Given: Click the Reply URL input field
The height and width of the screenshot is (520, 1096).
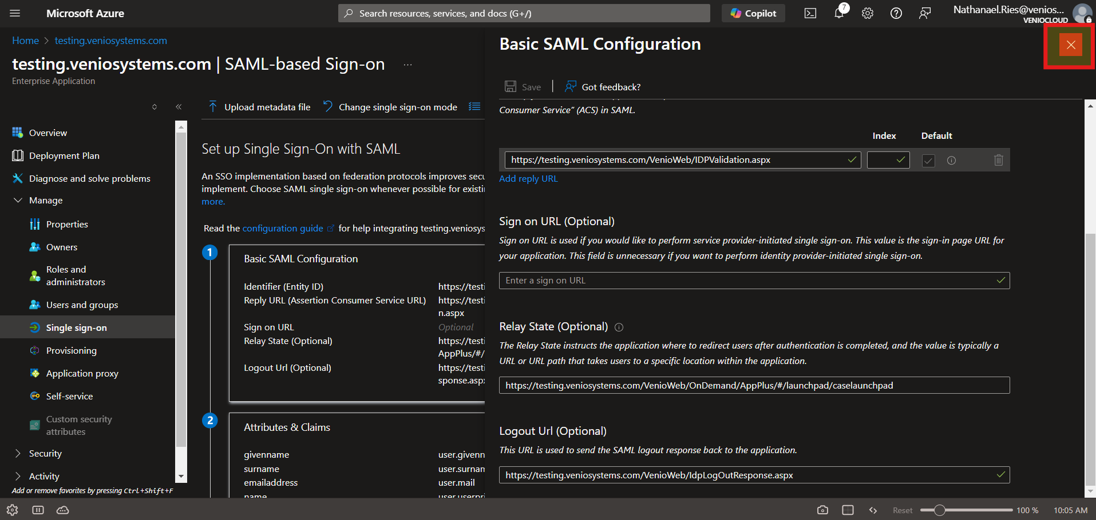Looking at the screenshot, I should coord(682,160).
